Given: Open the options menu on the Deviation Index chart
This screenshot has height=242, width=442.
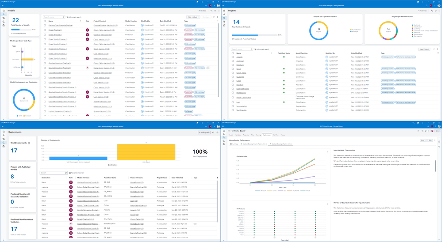Looking at the screenshot, I should coord(327,151).
